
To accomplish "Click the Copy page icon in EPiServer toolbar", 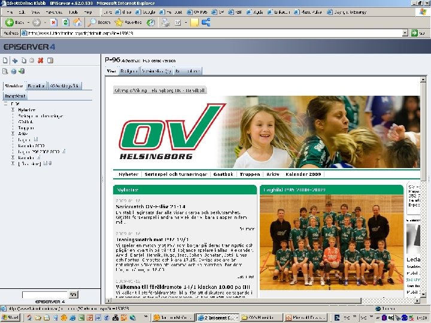I will point(24,60).
